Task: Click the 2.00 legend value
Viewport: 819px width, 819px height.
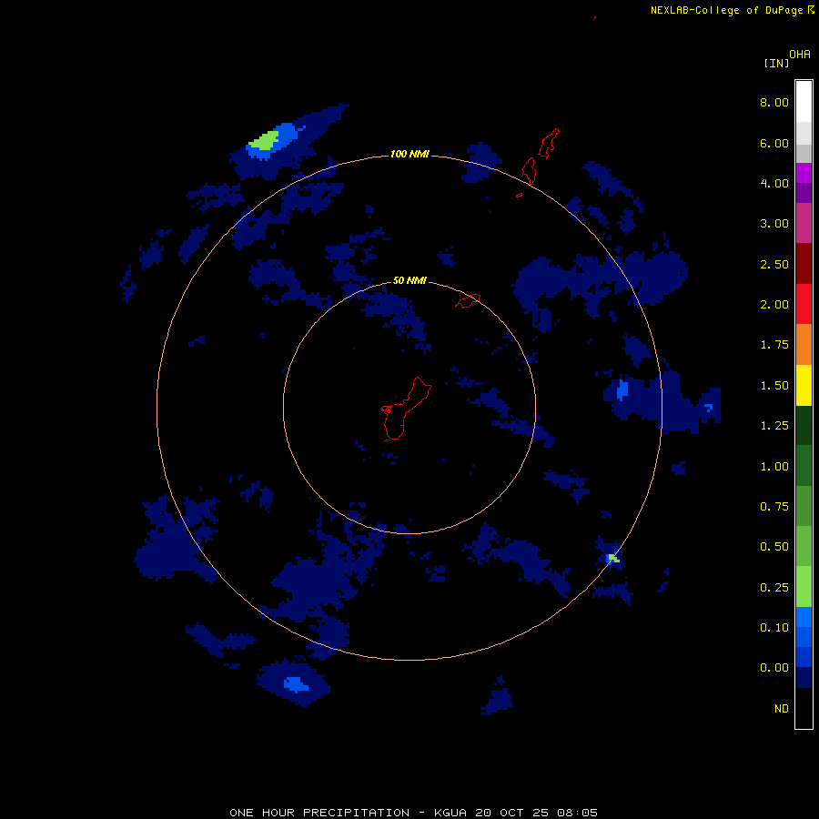Action: (774, 305)
